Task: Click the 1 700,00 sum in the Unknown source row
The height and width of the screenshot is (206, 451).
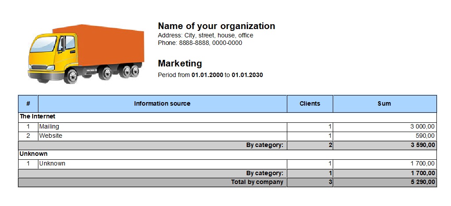Action: point(422,164)
